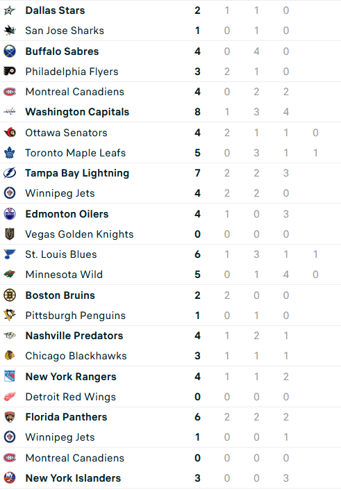The height and width of the screenshot is (490, 341).
Task: Click the Boston Bruins logo
Action: coord(10,295)
